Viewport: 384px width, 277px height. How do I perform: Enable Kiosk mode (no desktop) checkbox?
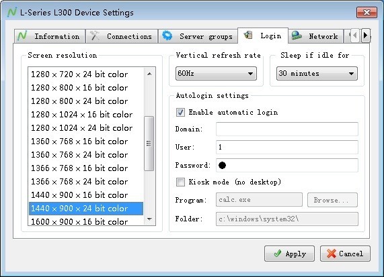(x=180, y=182)
